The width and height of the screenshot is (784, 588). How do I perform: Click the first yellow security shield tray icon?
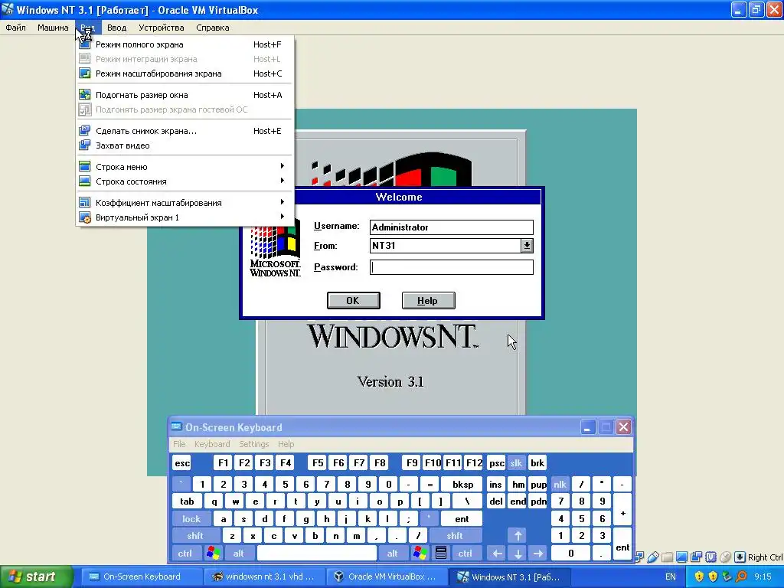[699, 577]
